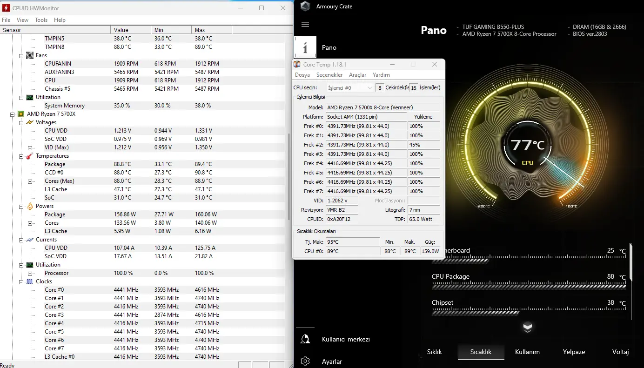The image size is (644, 368).
Task: Click the Chipset temperature bar
Action: 528,312
